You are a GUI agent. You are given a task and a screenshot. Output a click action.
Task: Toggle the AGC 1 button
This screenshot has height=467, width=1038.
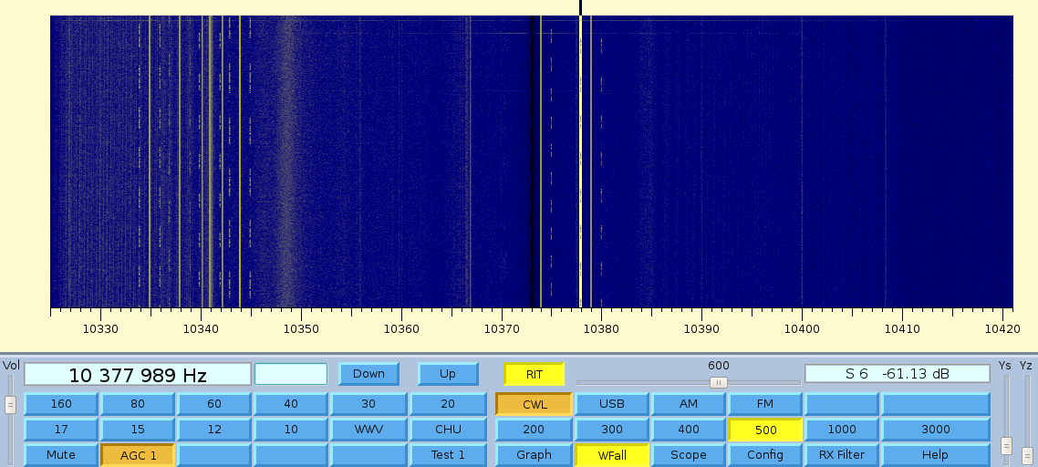click(138, 455)
